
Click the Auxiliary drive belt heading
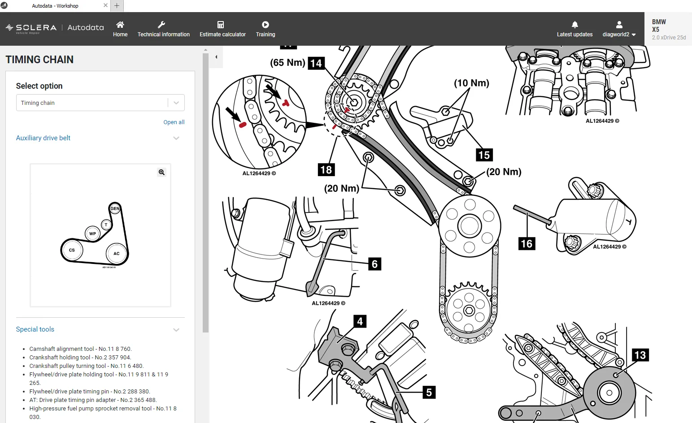[43, 138]
